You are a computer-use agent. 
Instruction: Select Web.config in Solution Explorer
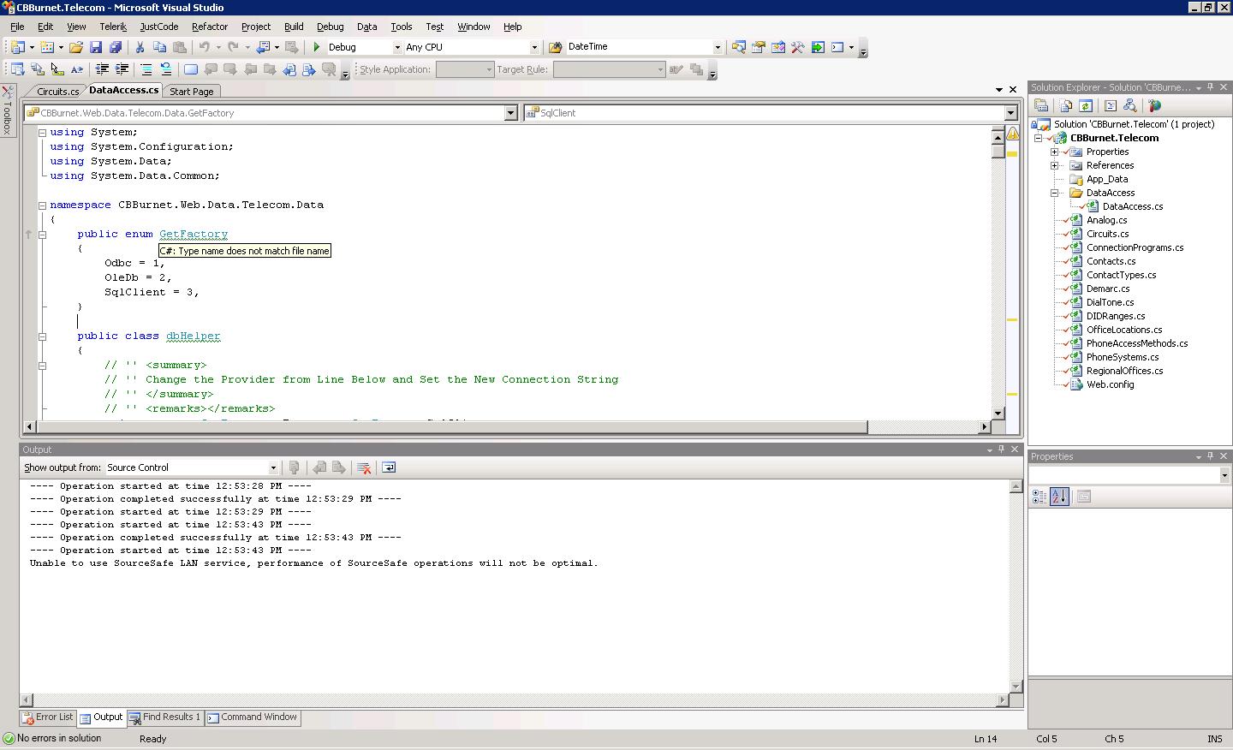pos(1110,384)
